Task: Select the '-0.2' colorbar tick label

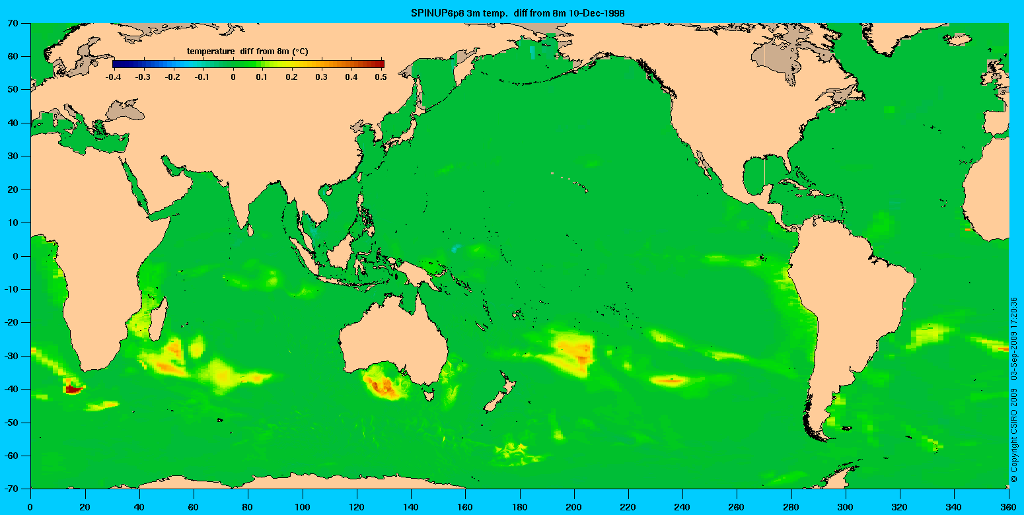Action: click(173, 77)
